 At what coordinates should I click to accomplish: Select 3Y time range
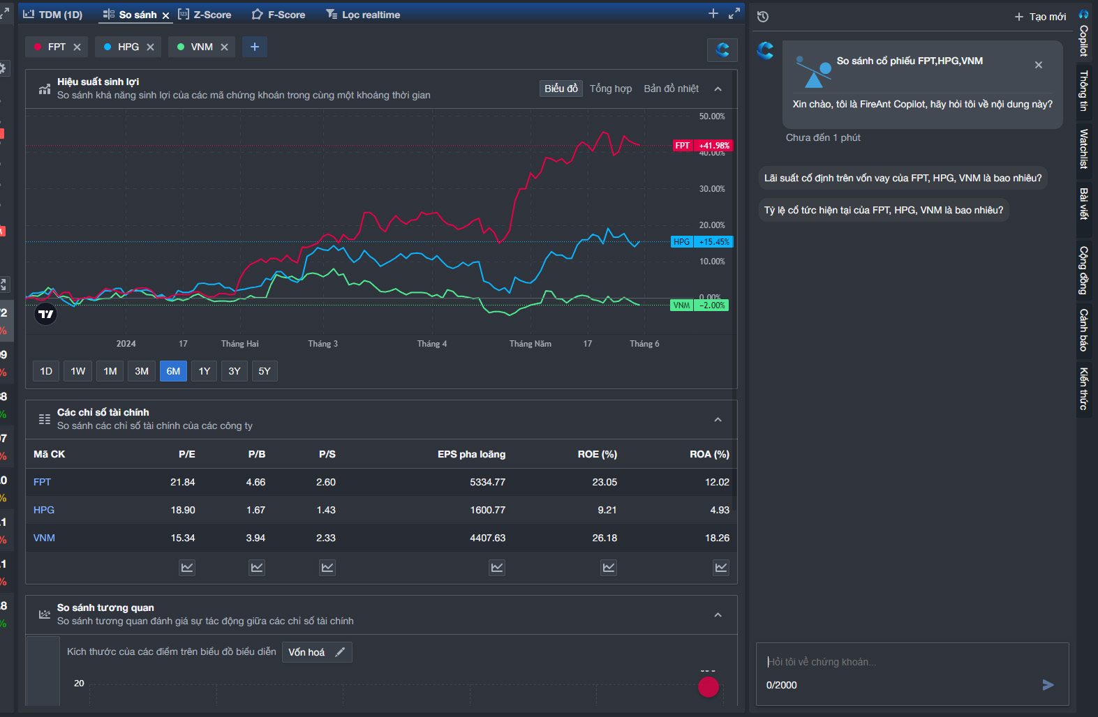[x=235, y=371]
